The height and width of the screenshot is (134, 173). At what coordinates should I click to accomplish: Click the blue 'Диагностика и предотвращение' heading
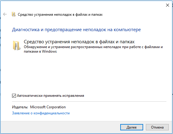click(76, 30)
